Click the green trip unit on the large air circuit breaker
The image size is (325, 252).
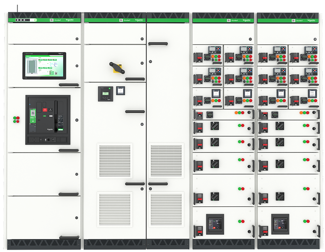point(33,116)
